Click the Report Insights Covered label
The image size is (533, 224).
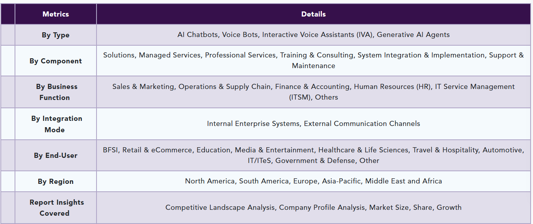click(x=56, y=208)
